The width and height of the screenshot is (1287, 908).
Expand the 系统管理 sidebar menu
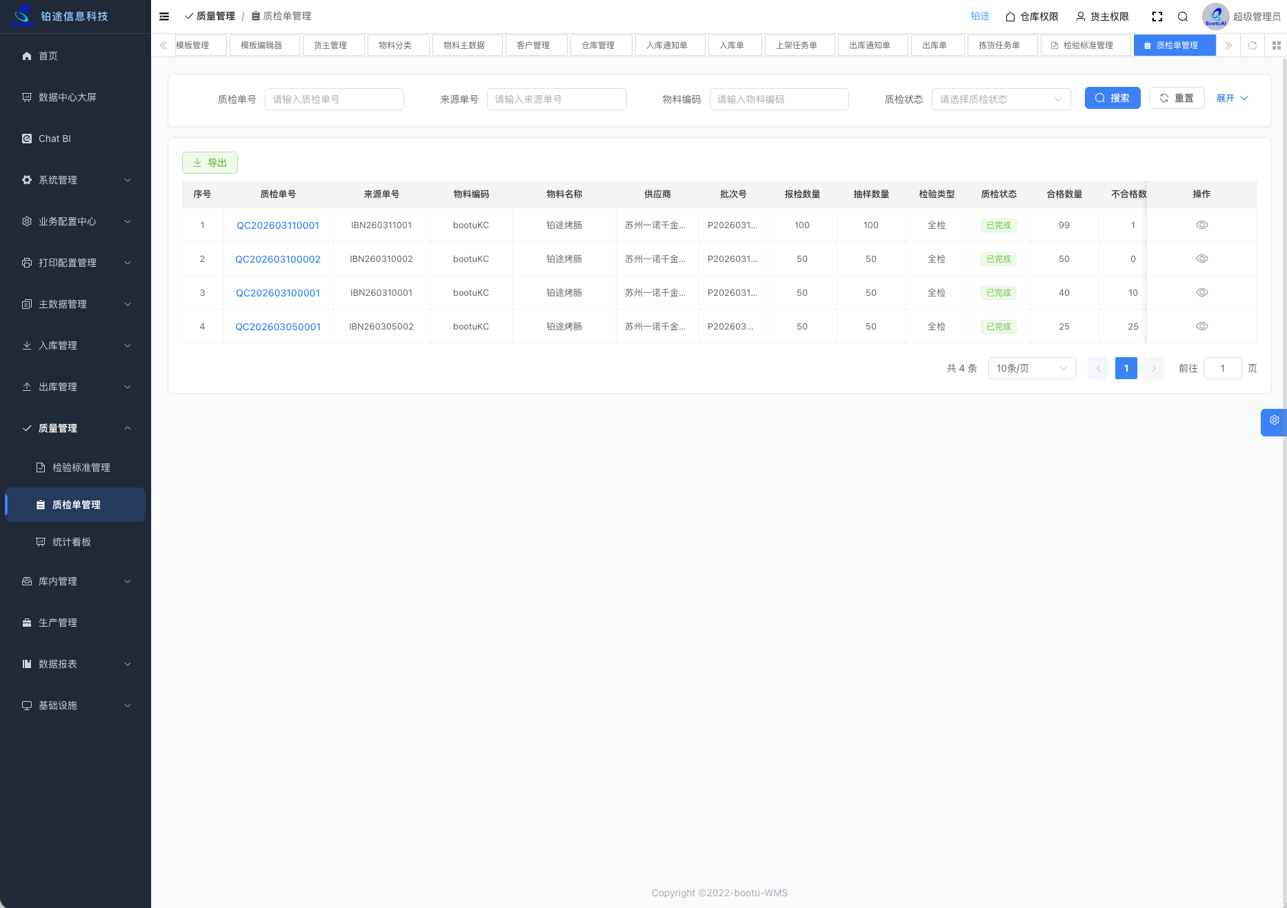tap(76, 180)
